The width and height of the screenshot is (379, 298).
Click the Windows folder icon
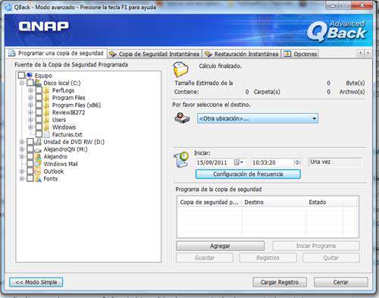(46, 127)
